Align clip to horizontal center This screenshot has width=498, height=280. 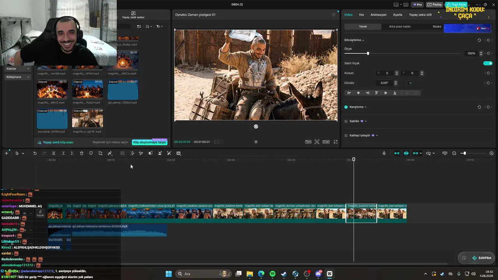point(358,93)
